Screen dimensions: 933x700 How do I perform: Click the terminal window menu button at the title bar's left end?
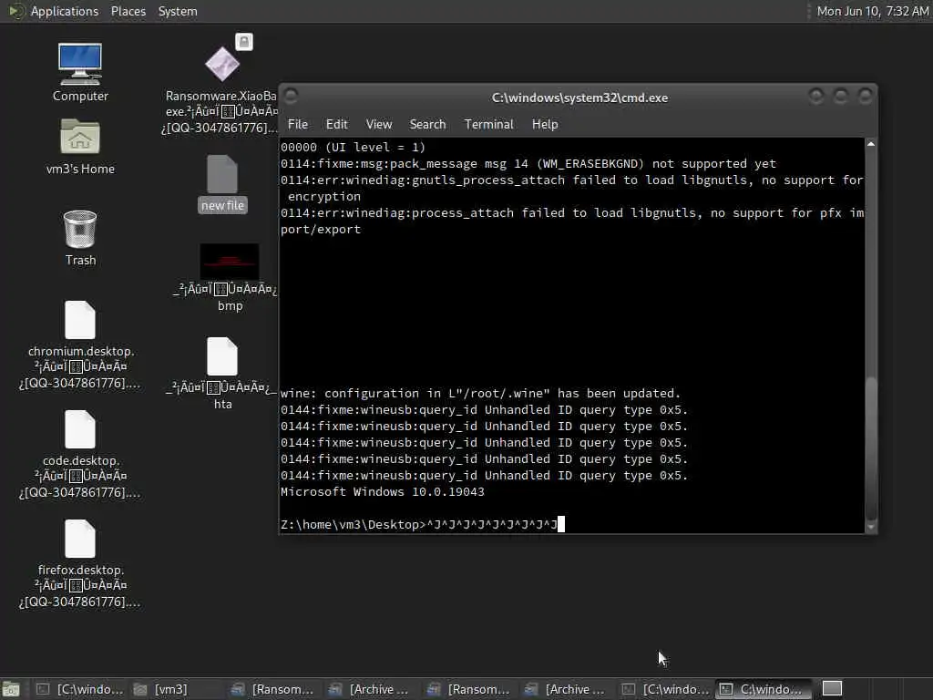point(291,96)
